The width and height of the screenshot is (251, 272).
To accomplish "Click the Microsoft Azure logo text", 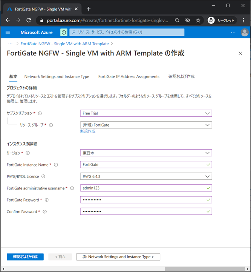I will 37,32.
